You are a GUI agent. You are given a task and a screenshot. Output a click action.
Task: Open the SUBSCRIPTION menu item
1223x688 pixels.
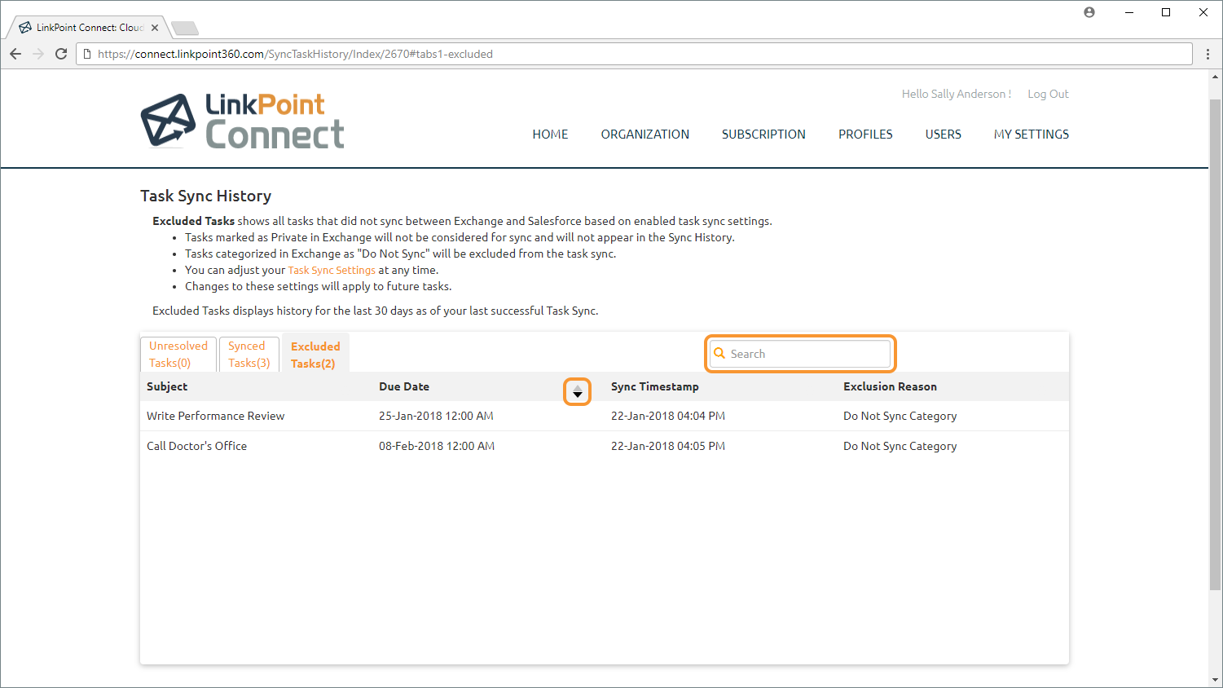(763, 135)
